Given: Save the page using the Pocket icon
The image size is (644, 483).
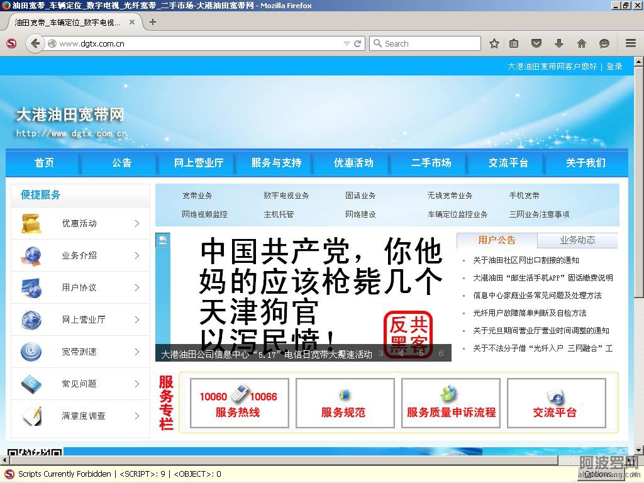Looking at the screenshot, I should [x=536, y=43].
